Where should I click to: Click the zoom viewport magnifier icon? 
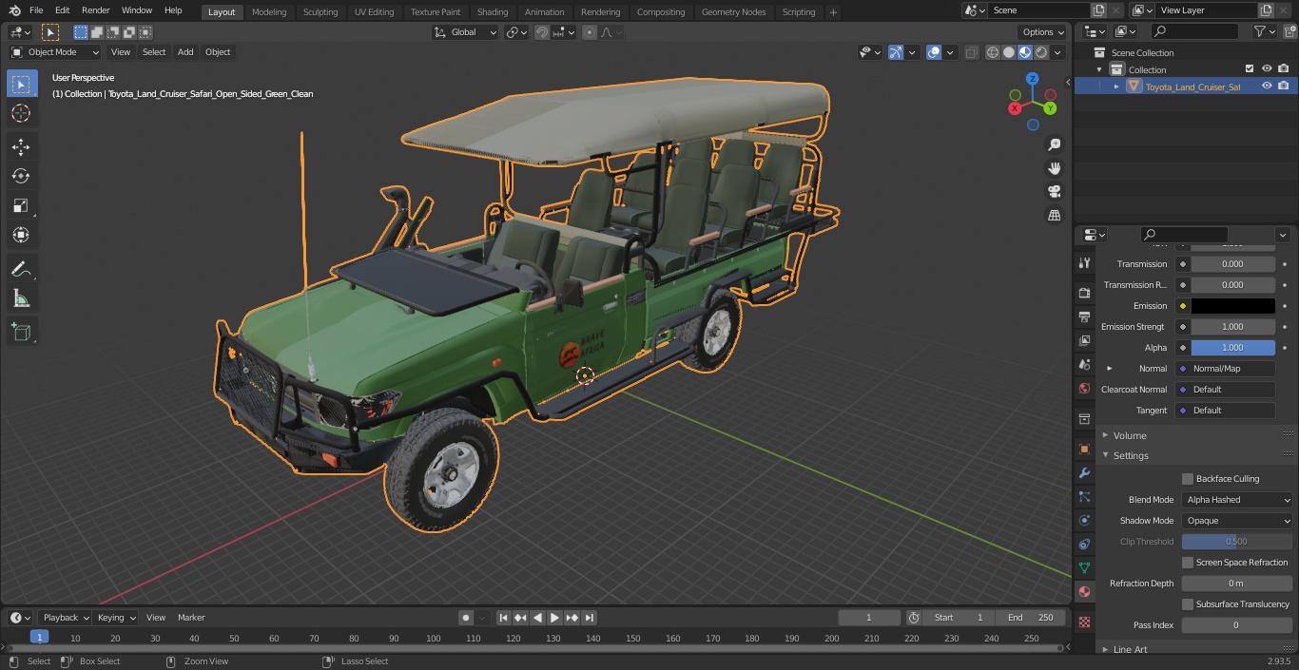click(x=1054, y=144)
